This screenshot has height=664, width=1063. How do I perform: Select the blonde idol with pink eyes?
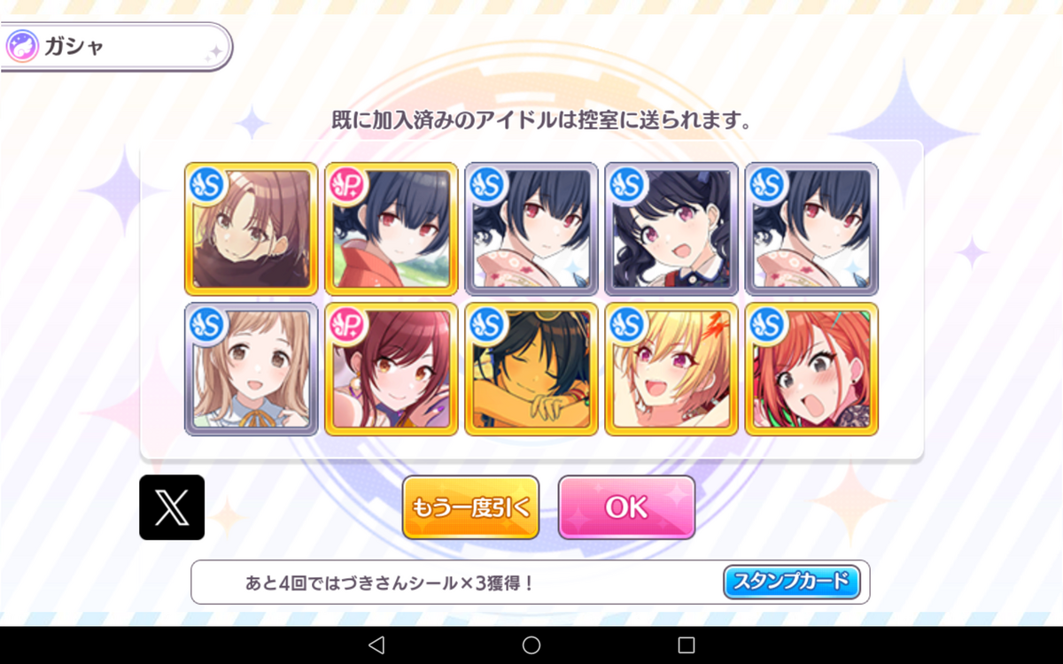click(x=671, y=369)
